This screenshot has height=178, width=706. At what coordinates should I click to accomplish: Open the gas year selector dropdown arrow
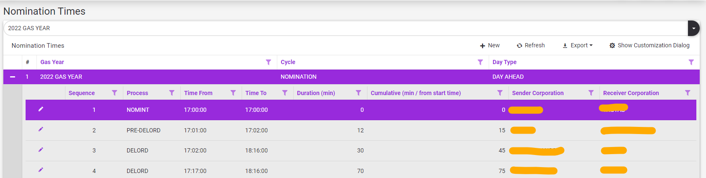coord(693,28)
